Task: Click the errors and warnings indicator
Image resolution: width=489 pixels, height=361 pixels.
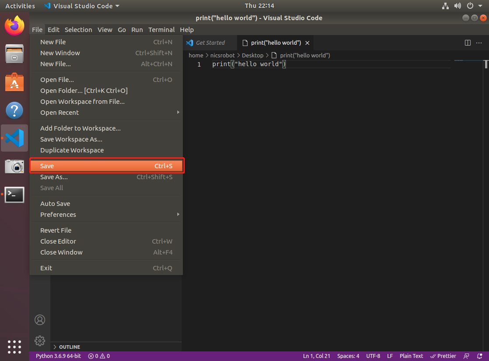Action: pyautogui.click(x=99, y=356)
